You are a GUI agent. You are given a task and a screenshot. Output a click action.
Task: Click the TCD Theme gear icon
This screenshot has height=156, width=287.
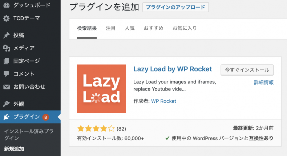pos(7,18)
